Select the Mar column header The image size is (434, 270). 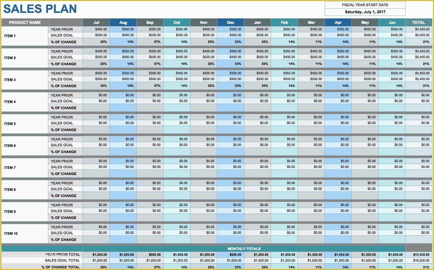(x=311, y=23)
